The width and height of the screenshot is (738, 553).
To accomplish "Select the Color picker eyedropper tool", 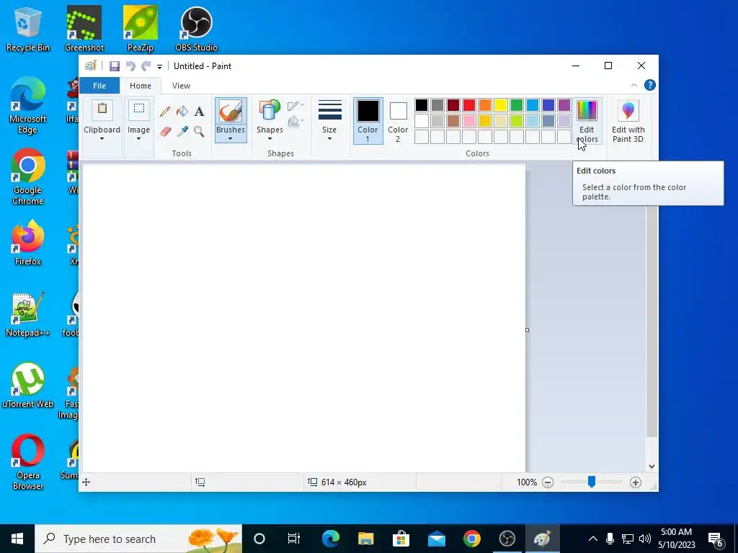I will [182, 131].
